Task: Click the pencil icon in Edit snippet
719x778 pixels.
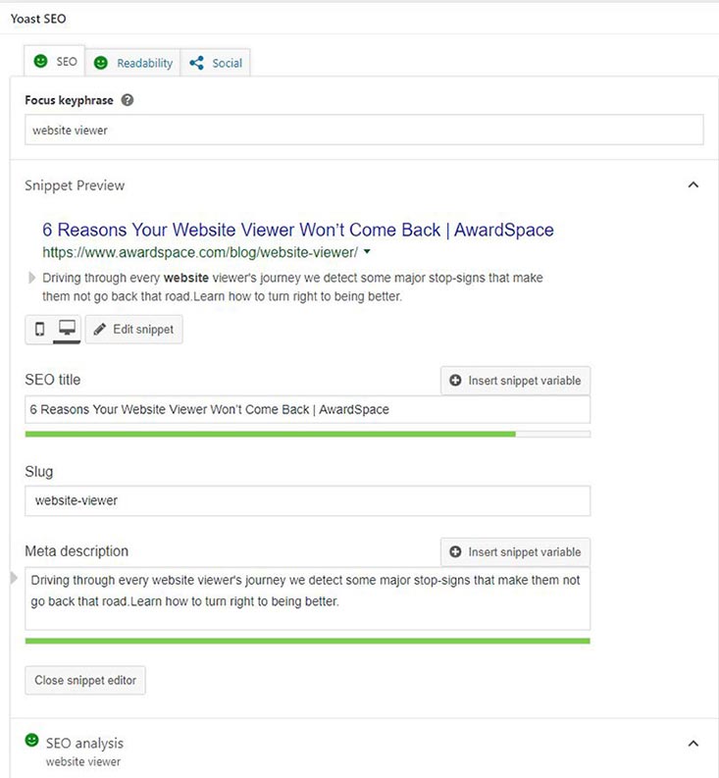Action: point(99,330)
